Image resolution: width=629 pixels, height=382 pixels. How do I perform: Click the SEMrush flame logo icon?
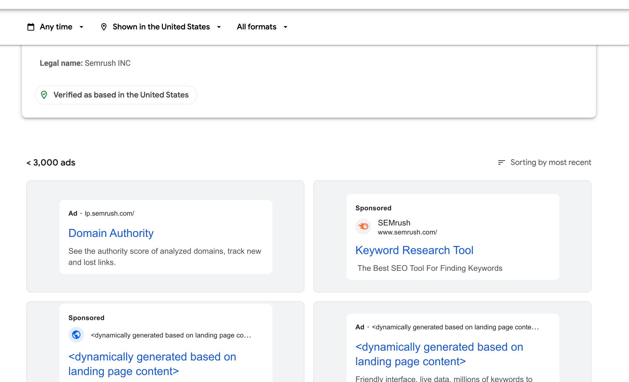pyautogui.click(x=363, y=226)
